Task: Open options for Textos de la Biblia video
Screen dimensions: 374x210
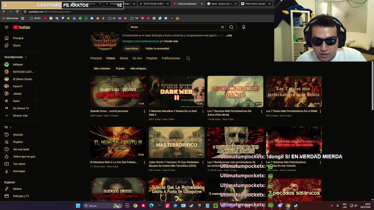Action: [x=320, y=111]
